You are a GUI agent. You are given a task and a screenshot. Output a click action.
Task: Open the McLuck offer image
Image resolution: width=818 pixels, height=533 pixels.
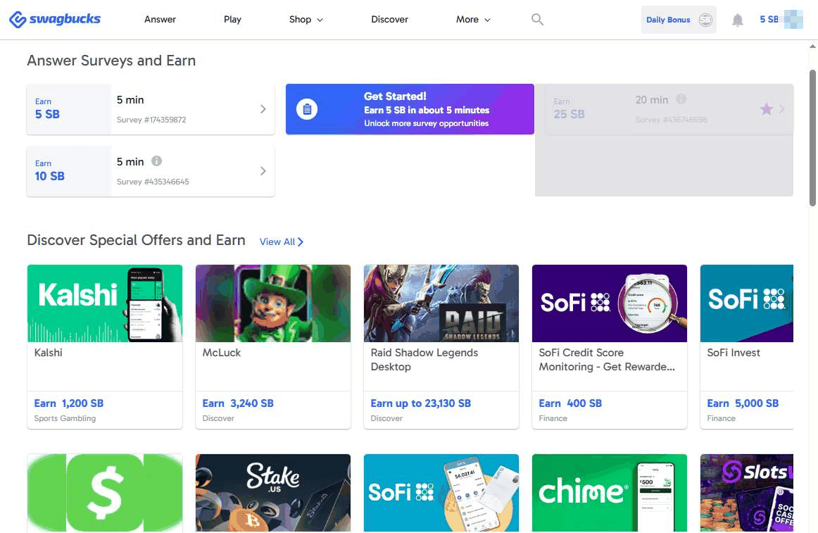[x=273, y=303]
